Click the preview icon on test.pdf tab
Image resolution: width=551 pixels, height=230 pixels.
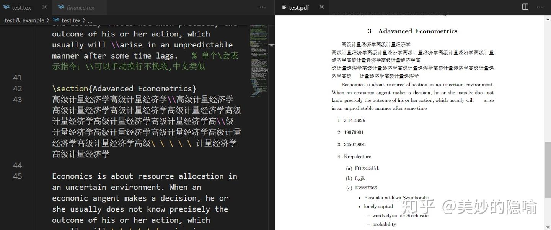(x=284, y=7)
